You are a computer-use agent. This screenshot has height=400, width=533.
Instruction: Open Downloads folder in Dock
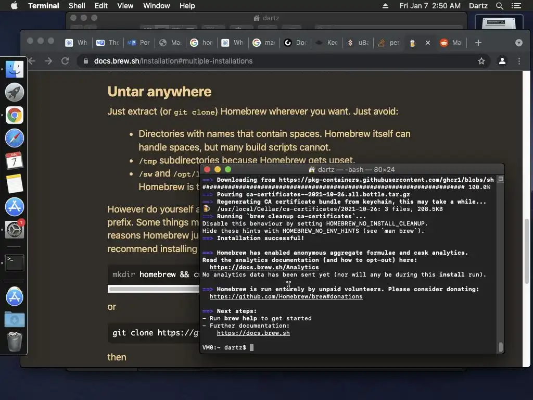click(x=14, y=319)
